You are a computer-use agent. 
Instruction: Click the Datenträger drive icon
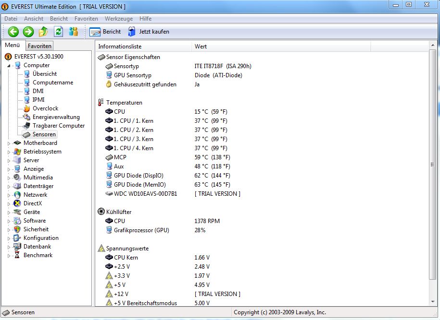click(x=17, y=186)
